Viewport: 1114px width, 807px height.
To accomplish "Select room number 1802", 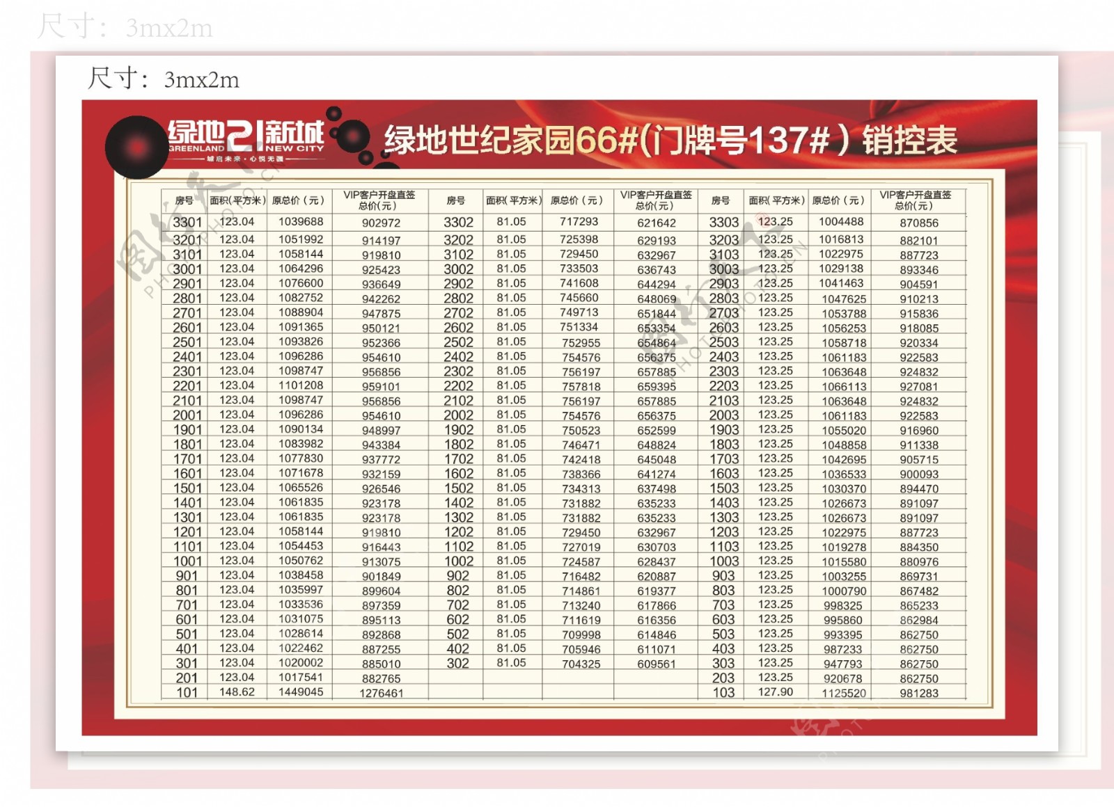I will click(458, 445).
